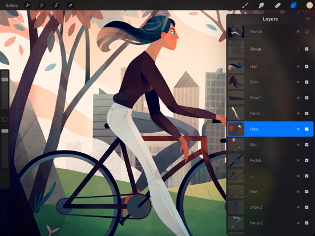Image resolution: width=315 pixels, height=236 pixels.
Task: Toggle the Layers panel icon
Action: (293, 6)
